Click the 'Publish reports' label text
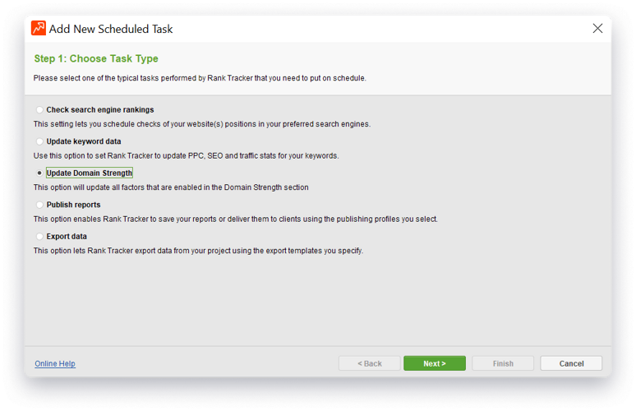 74,205
